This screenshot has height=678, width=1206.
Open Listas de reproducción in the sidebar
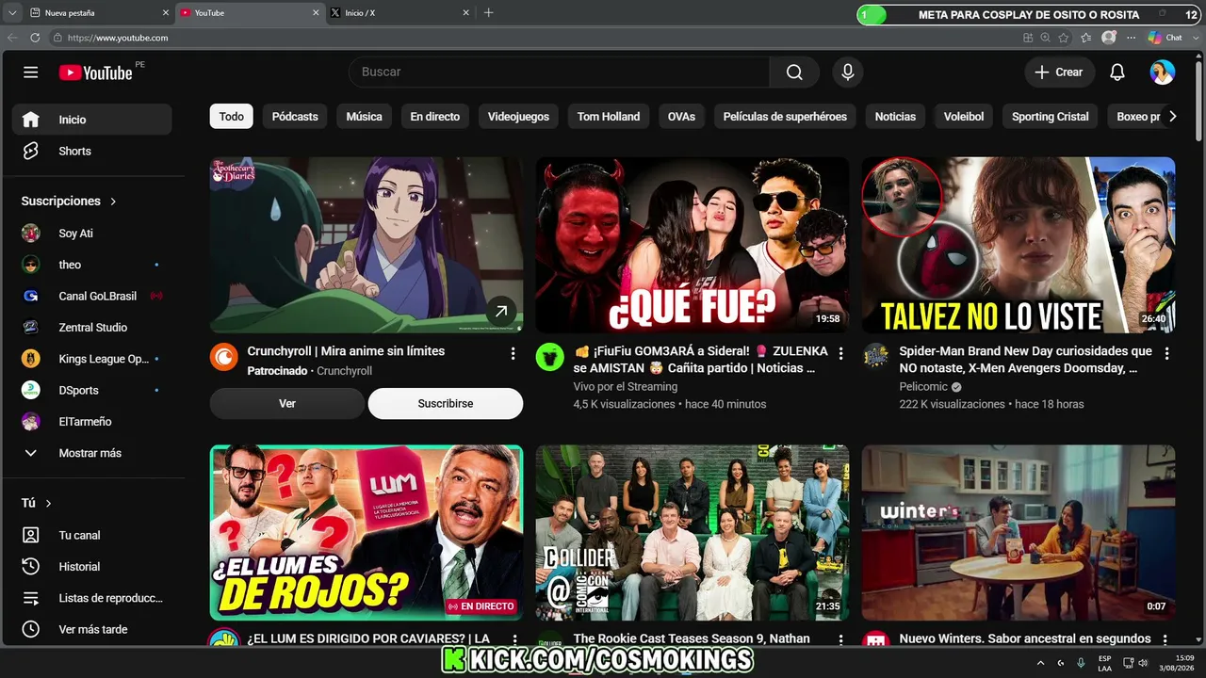[92, 598]
